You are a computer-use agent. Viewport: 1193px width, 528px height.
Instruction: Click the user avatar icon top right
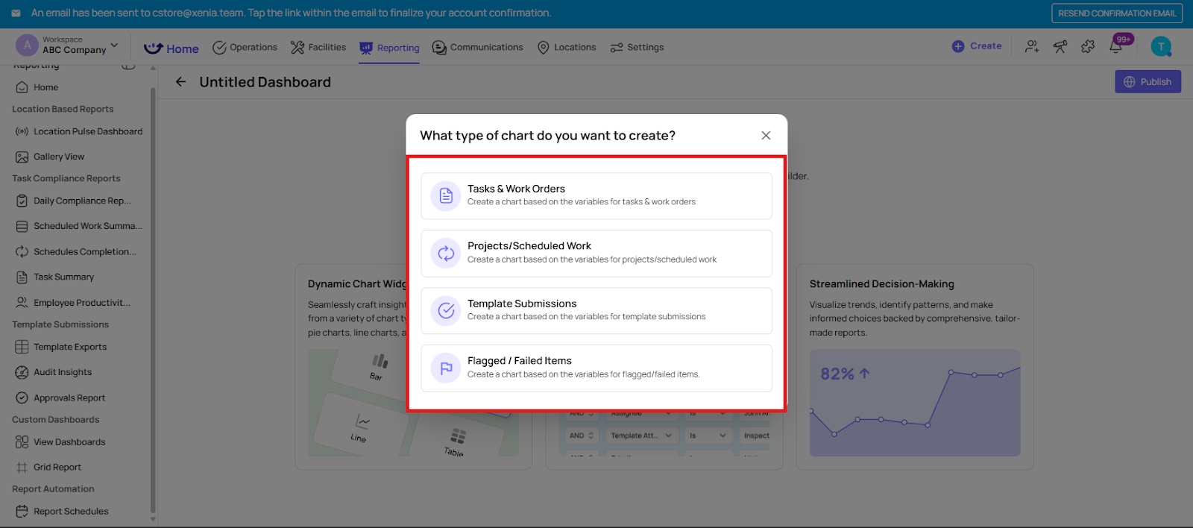[x=1160, y=46]
